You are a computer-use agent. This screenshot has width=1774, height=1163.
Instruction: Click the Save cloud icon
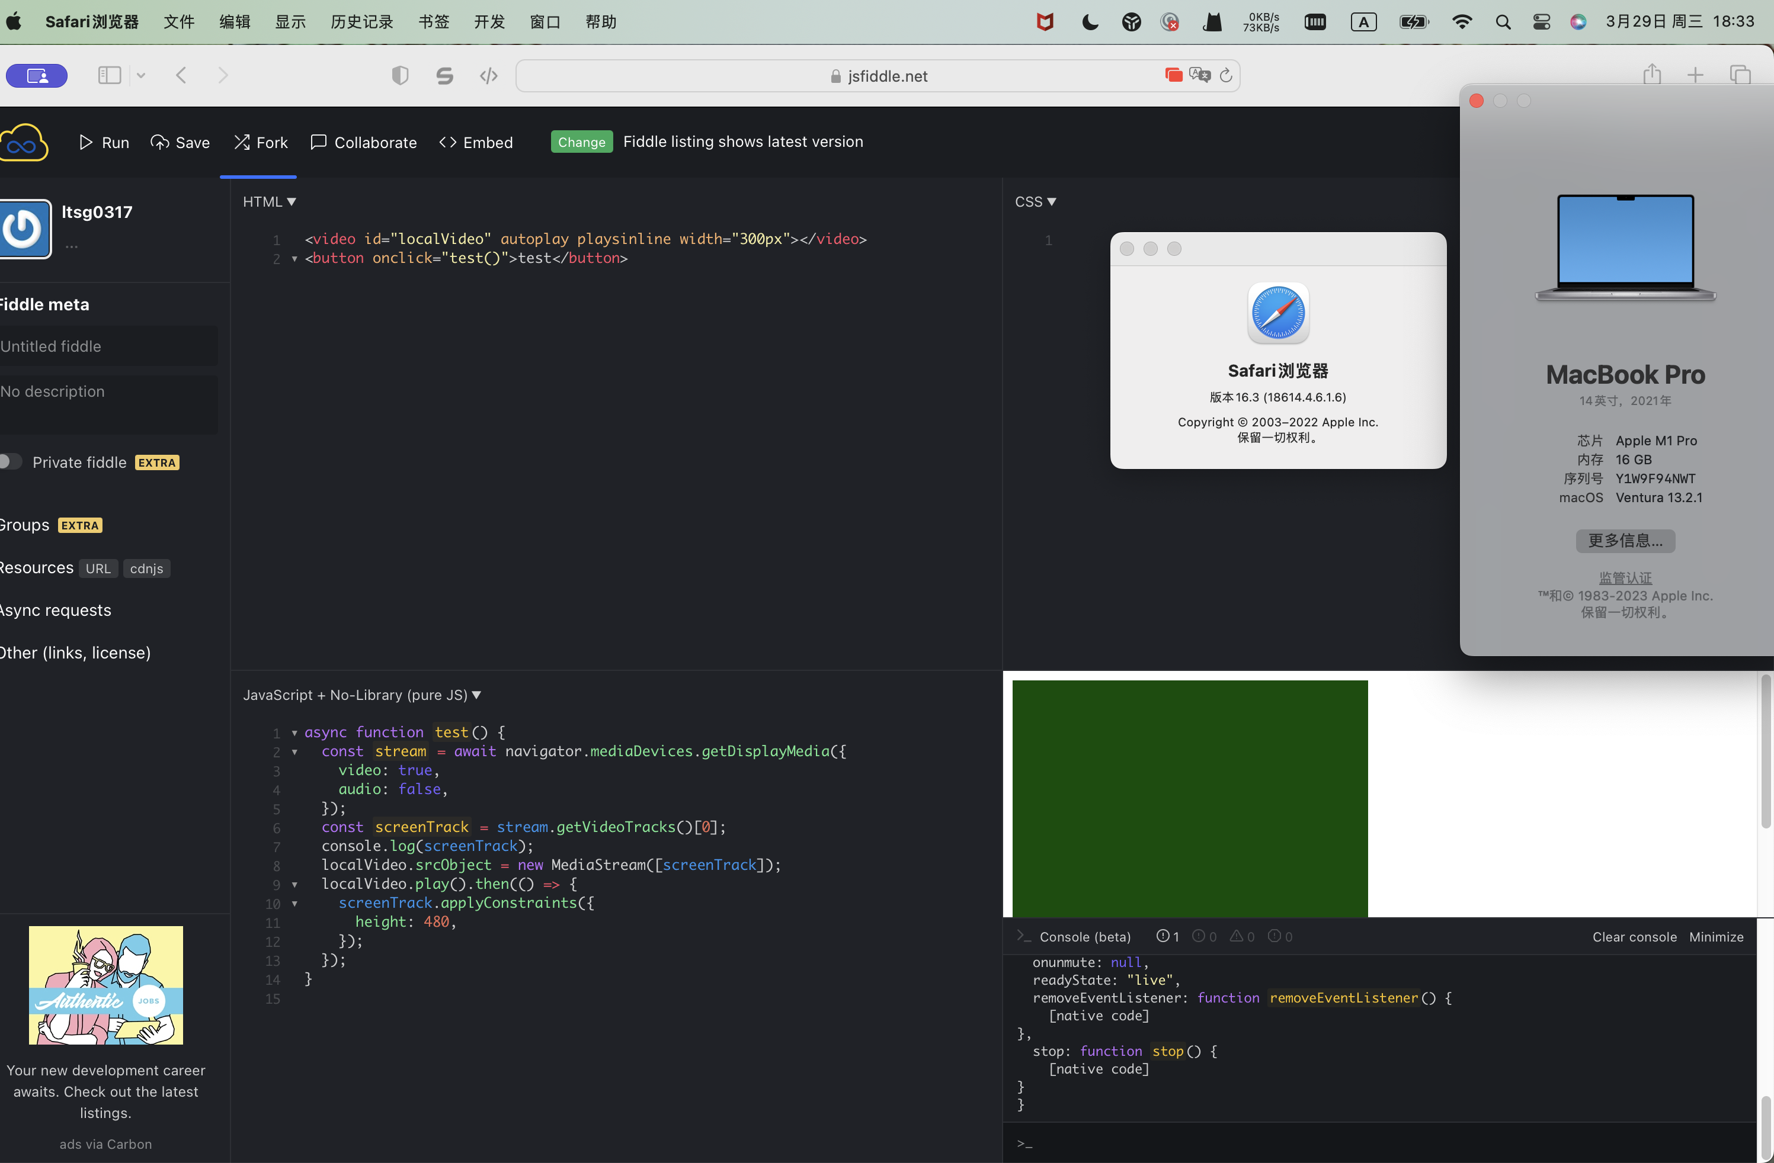tap(159, 142)
